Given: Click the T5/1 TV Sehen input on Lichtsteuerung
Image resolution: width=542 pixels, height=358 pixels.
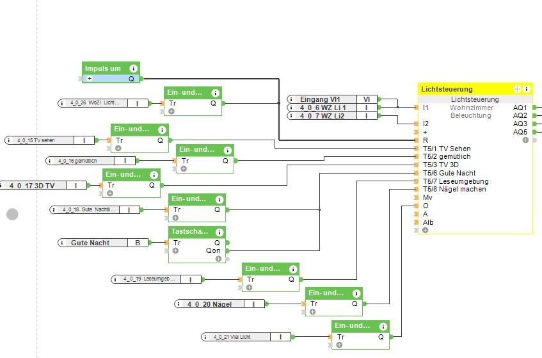Looking at the screenshot, I should (446, 149).
